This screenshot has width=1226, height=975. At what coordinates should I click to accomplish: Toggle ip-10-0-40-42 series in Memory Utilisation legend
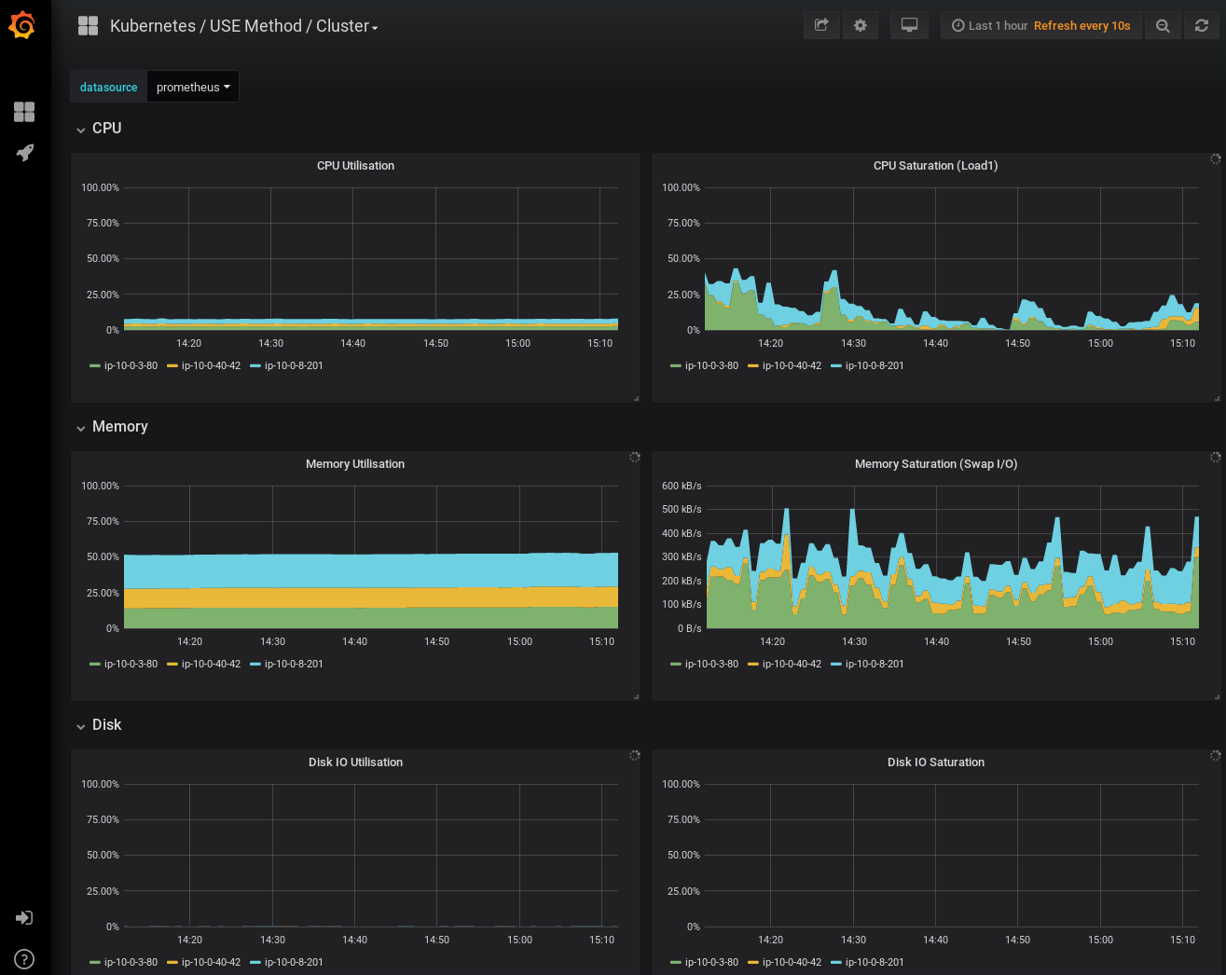[211, 664]
